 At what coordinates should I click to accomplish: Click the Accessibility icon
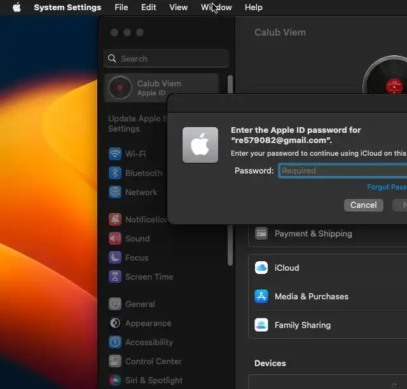[x=115, y=342]
